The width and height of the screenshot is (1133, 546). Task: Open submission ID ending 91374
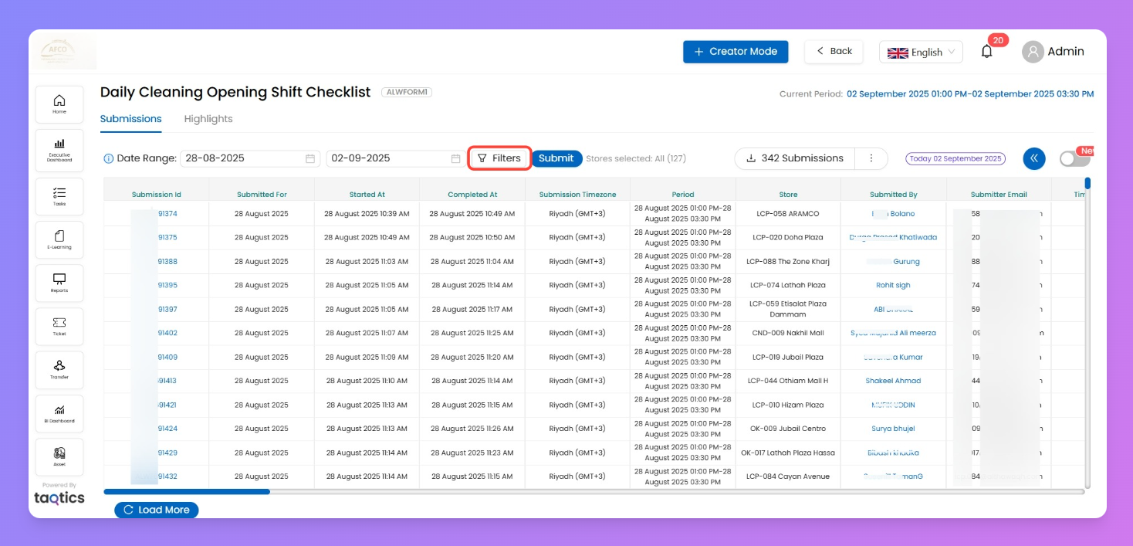point(167,214)
